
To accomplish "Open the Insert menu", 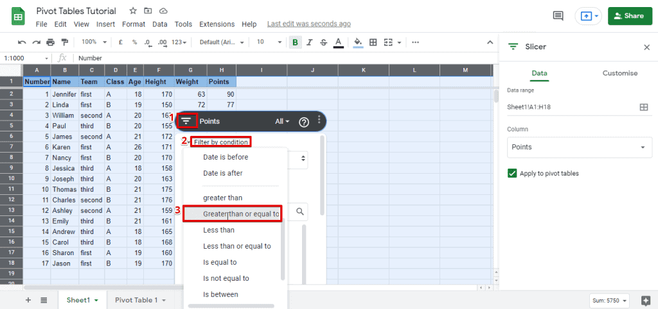I will [x=106, y=24].
